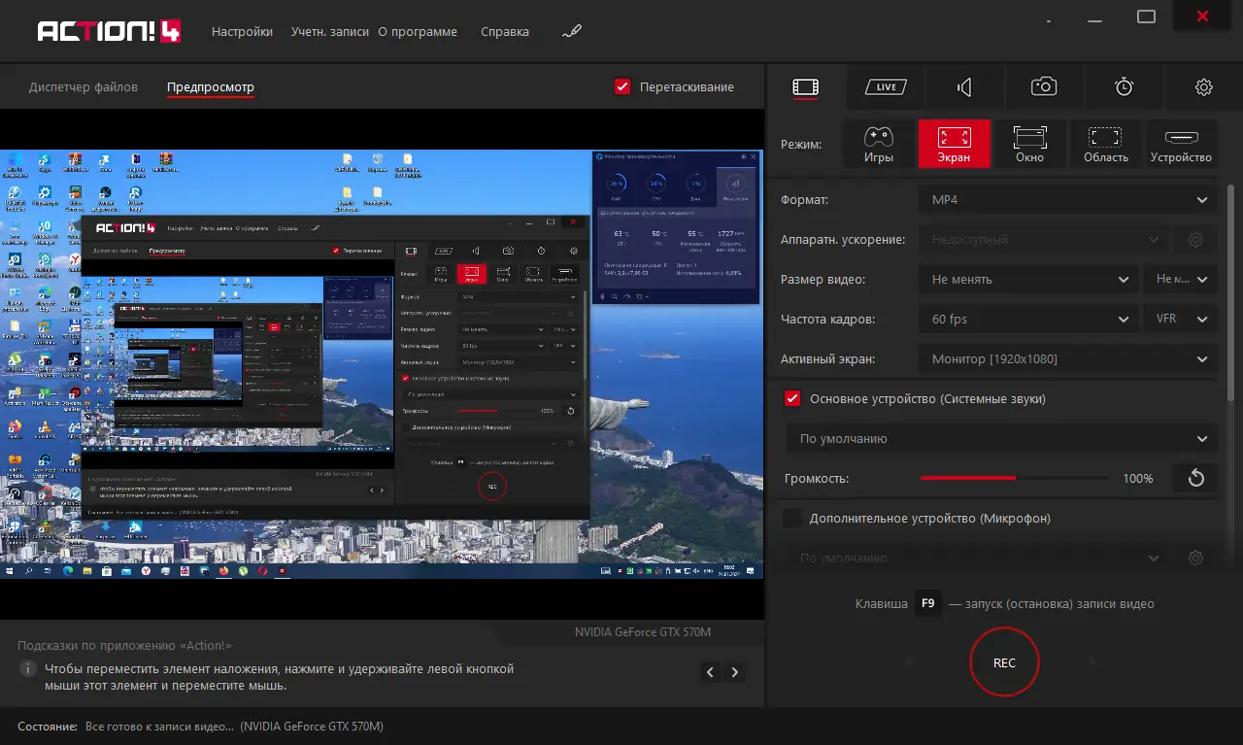Click the brush icon next to Справка

572,32
